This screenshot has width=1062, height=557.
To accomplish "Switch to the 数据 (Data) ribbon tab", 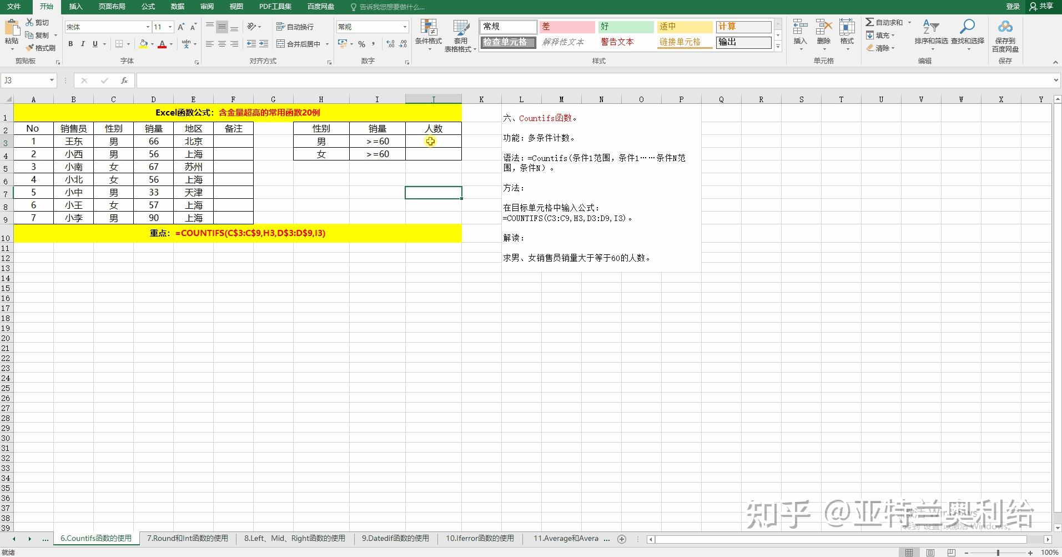I will [177, 7].
